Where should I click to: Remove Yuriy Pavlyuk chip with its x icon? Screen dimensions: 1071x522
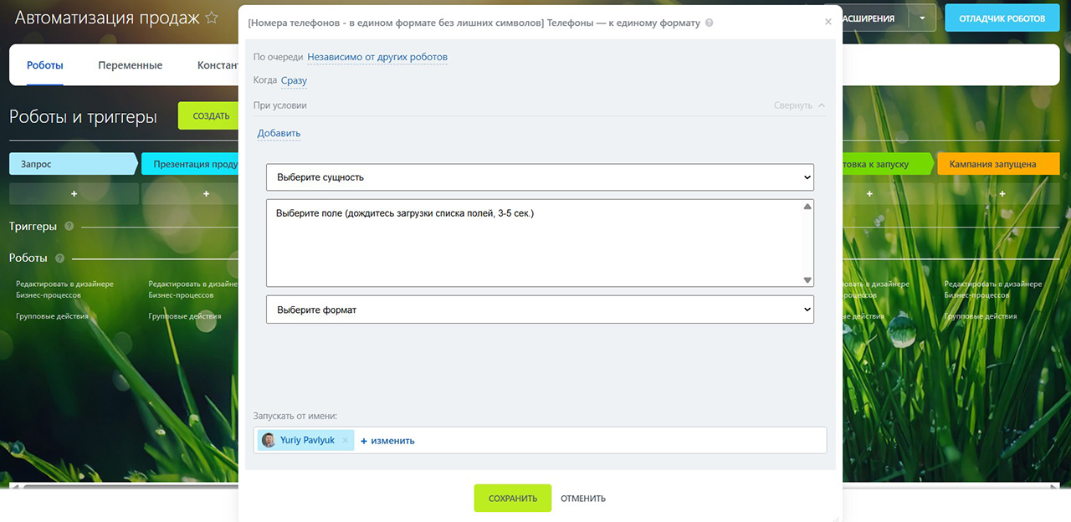coord(346,440)
